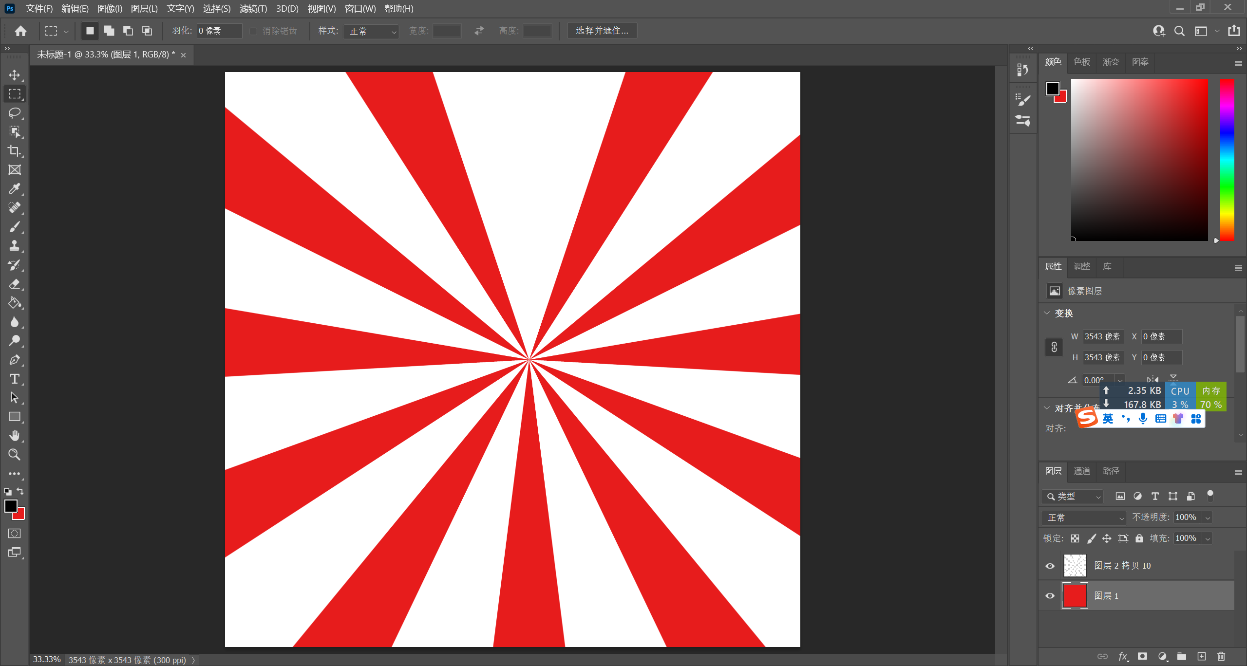Hide the 图层 2 拷贝 10 layer
The width and height of the screenshot is (1247, 666).
point(1050,566)
